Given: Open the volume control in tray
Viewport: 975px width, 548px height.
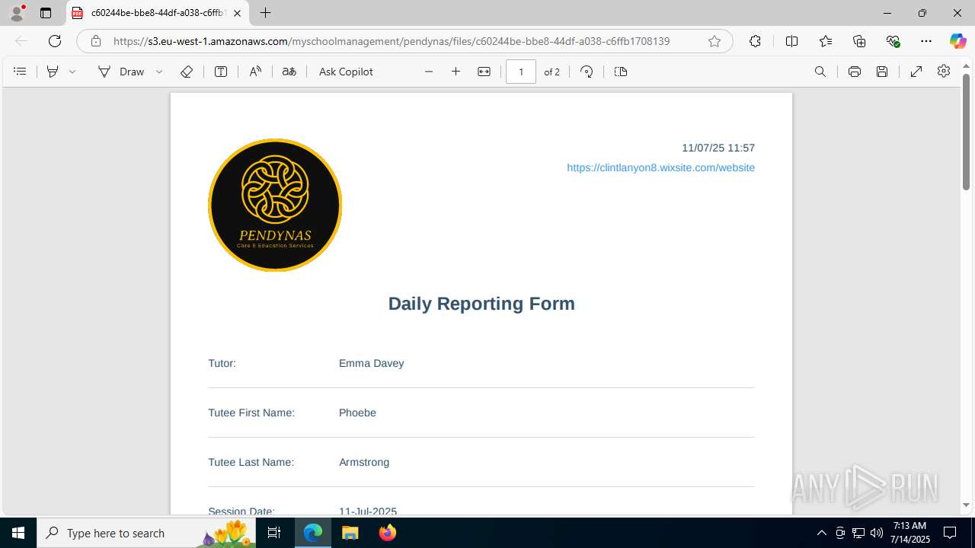Looking at the screenshot, I should 876,533.
